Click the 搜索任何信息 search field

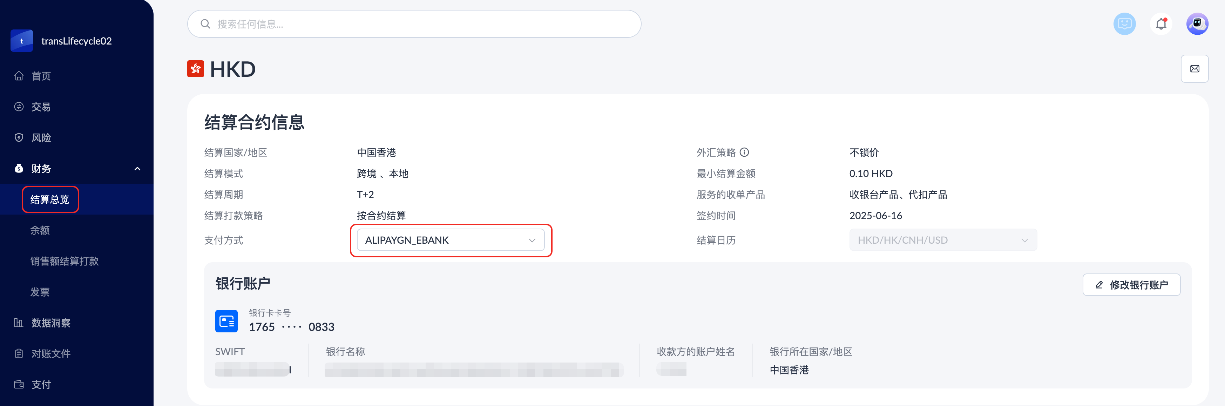[414, 24]
